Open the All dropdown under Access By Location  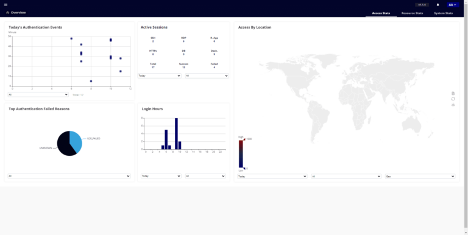point(346,177)
